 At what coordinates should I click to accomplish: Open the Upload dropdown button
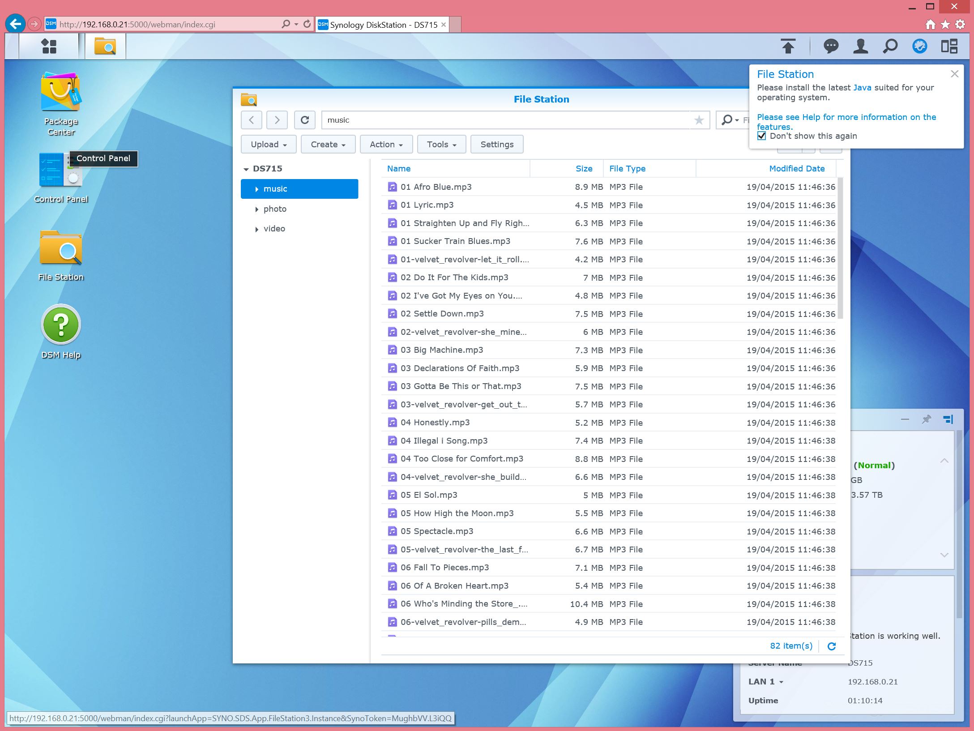269,144
